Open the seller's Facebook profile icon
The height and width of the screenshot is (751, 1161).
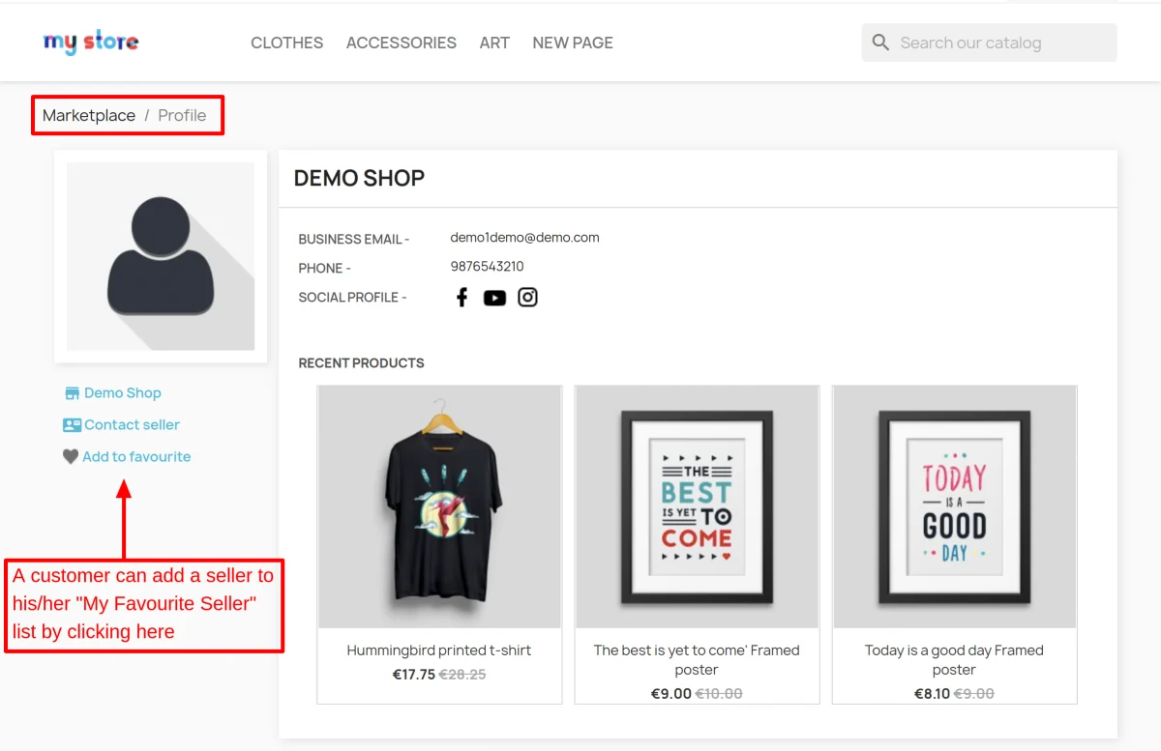[461, 298]
